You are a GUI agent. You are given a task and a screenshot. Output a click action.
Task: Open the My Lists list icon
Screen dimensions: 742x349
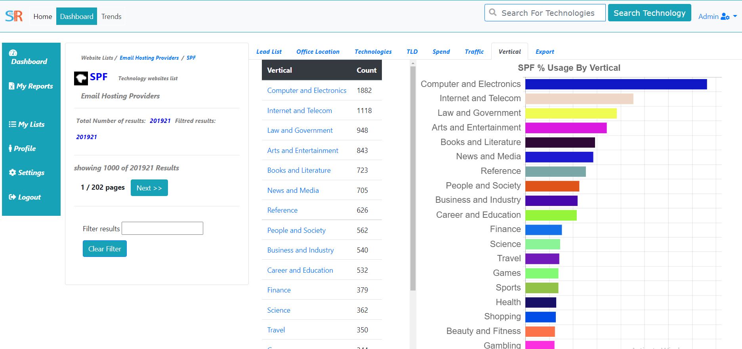pyautogui.click(x=12, y=124)
